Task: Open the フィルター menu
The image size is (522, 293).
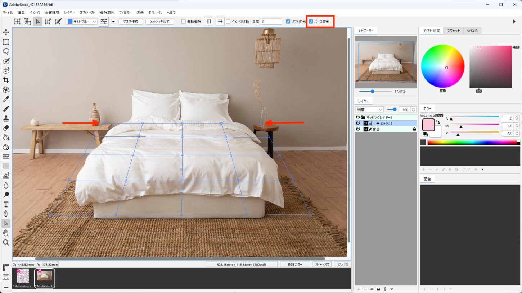Action: point(125,13)
